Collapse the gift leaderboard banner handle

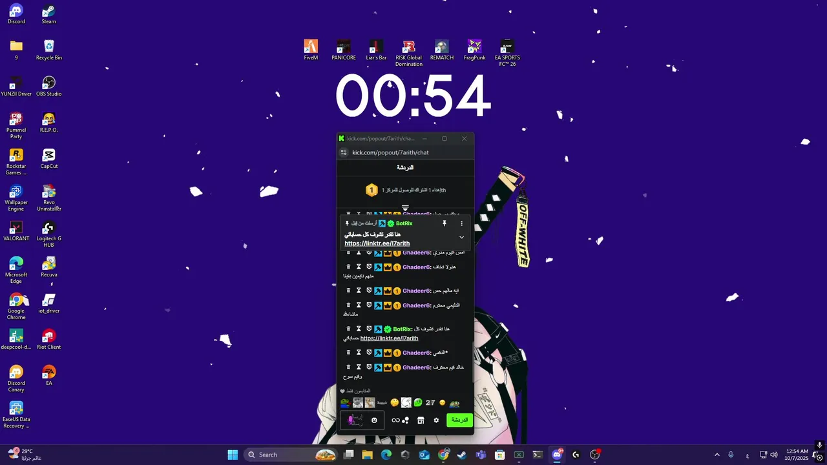[x=405, y=207]
